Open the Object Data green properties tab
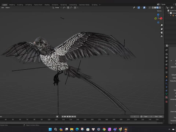Screen dimensions: 176x132 coord(166,94)
